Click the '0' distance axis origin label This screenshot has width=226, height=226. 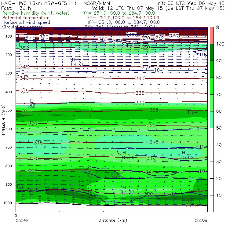click(16, 216)
